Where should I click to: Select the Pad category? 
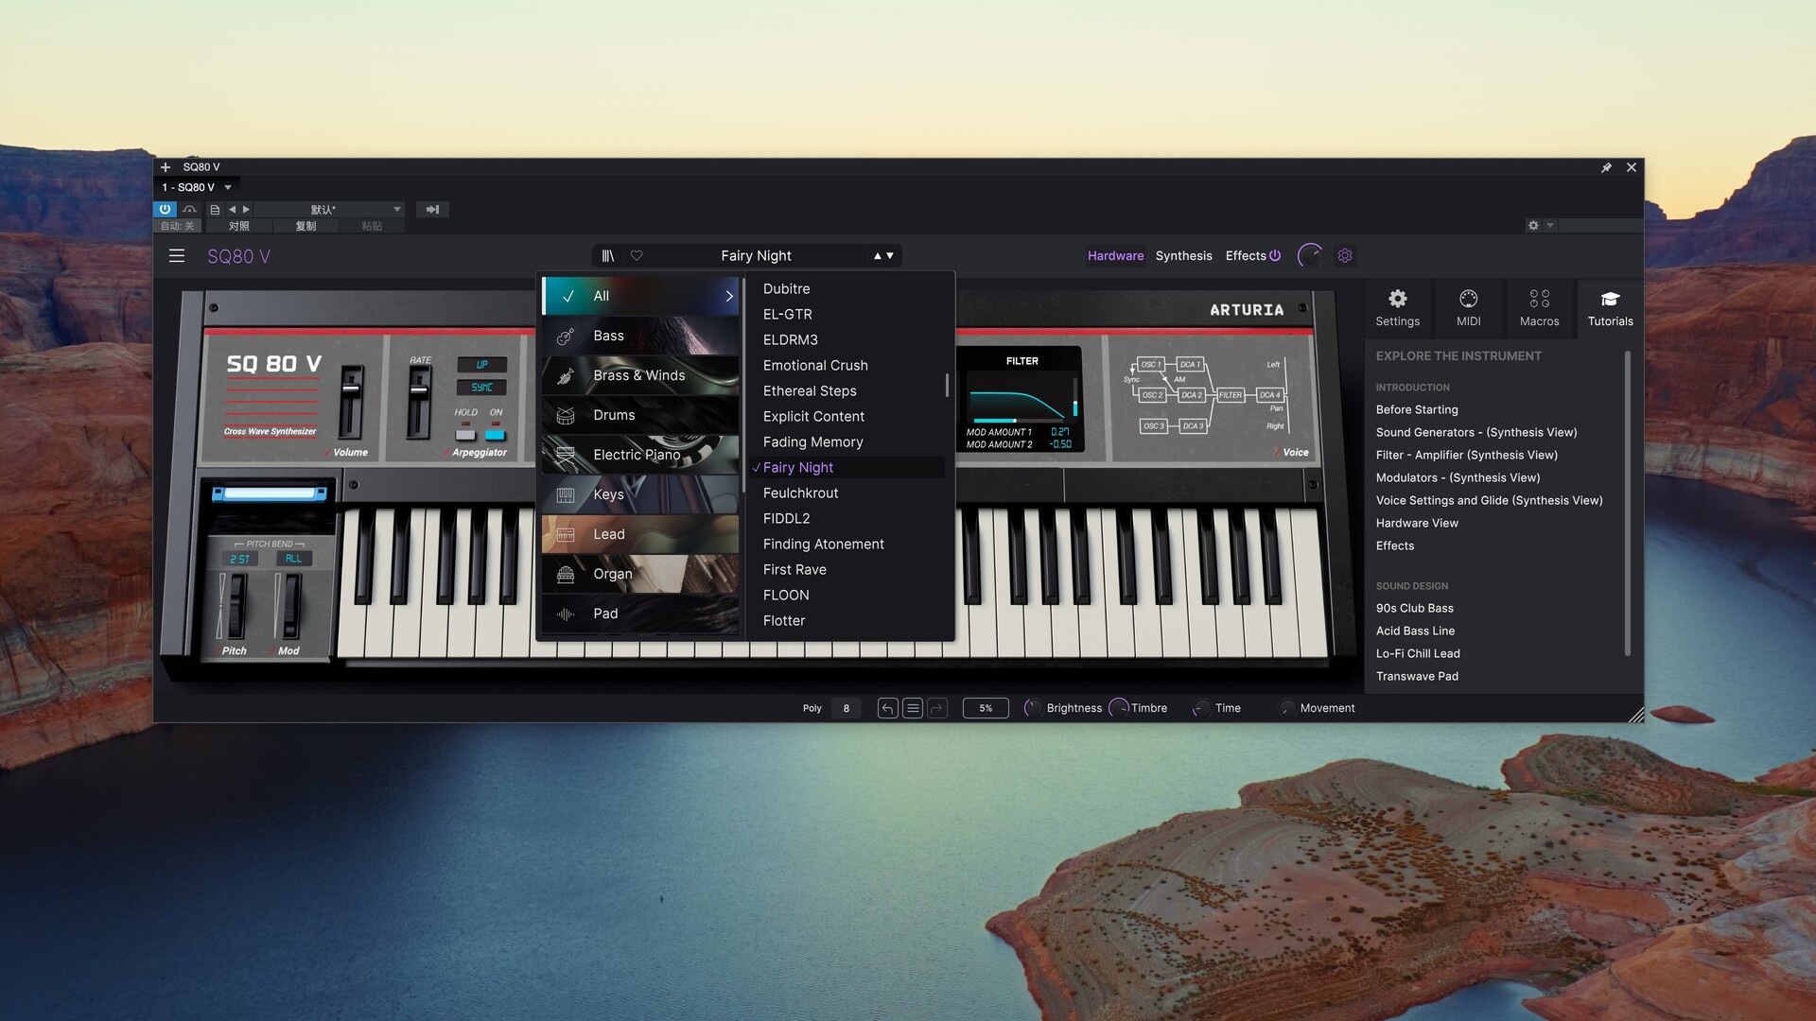click(640, 614)
